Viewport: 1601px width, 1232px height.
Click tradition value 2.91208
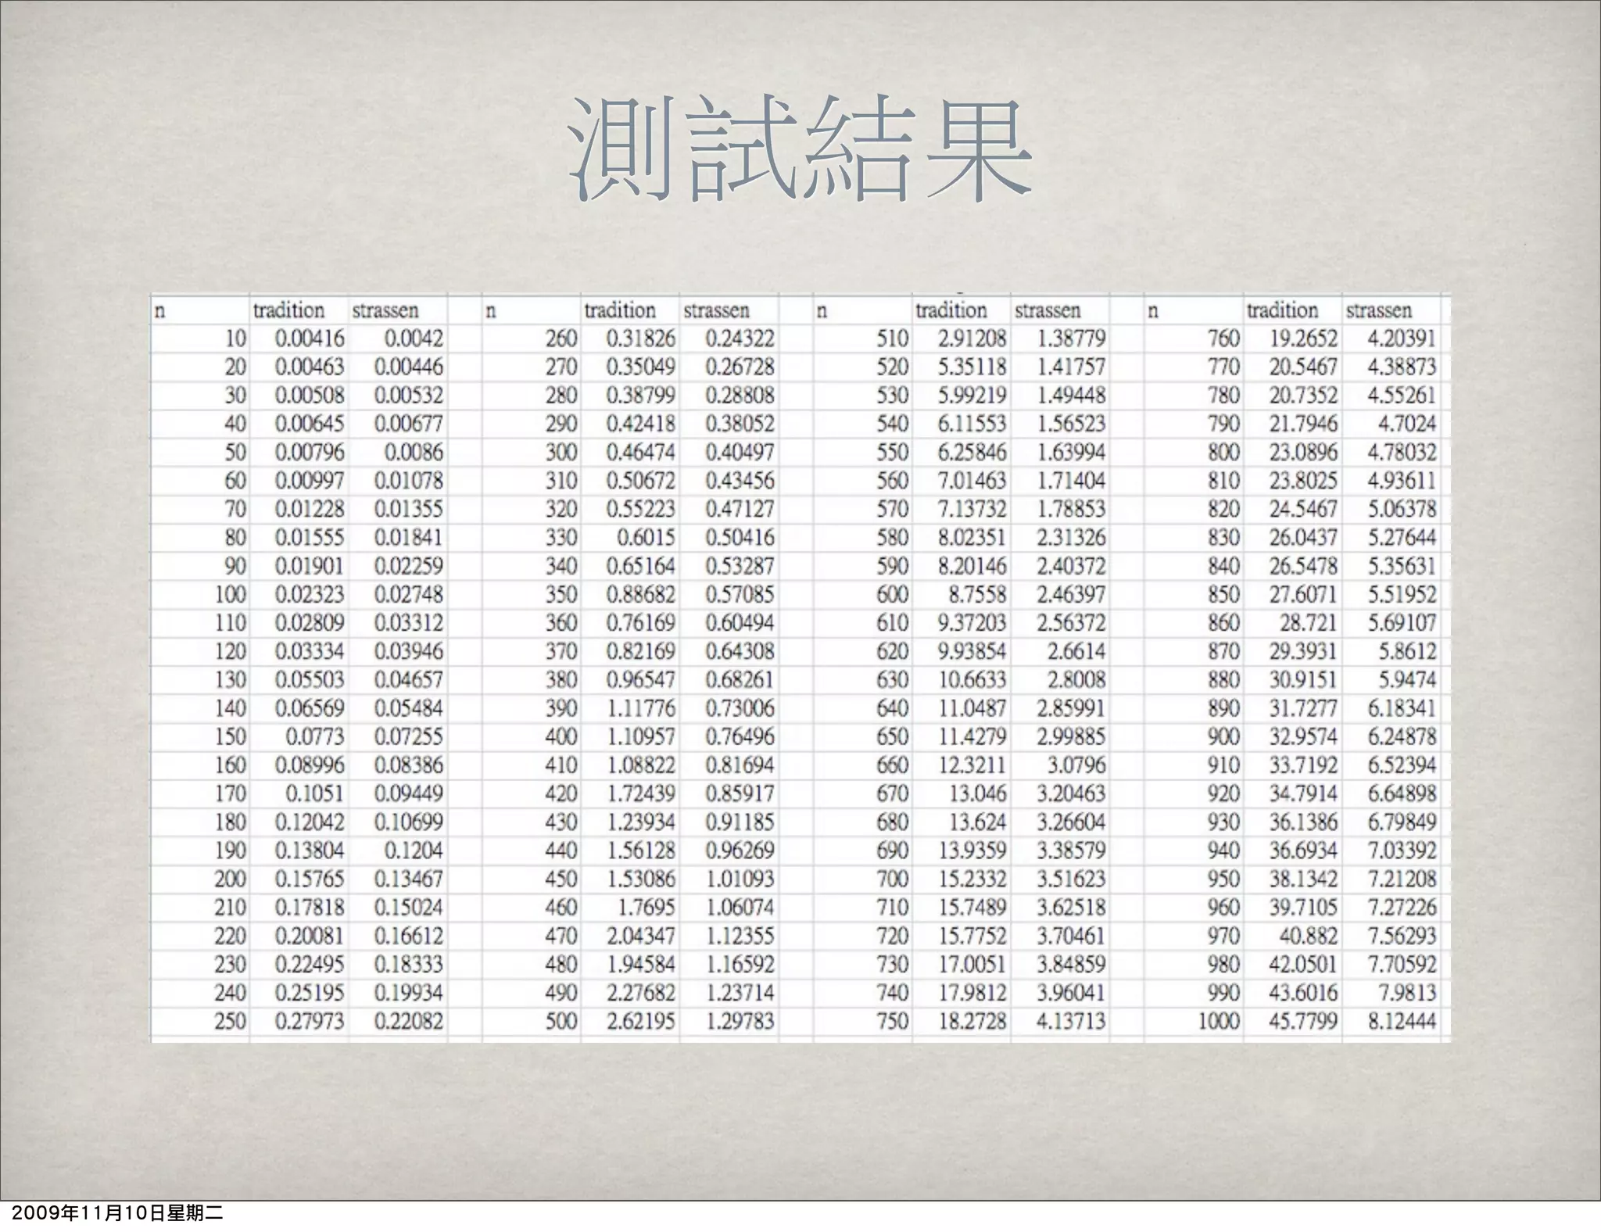pyautogui.click(x=972, y=338)
